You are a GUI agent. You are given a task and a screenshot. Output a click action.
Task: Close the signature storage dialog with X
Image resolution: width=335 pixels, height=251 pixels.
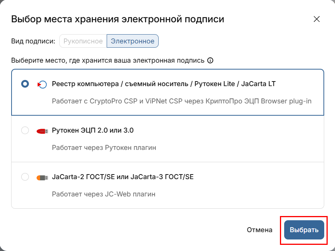point(317,19)
